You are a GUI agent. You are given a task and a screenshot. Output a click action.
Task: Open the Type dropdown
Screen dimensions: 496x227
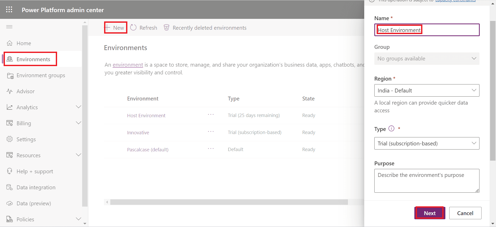(x=427, y=143)
